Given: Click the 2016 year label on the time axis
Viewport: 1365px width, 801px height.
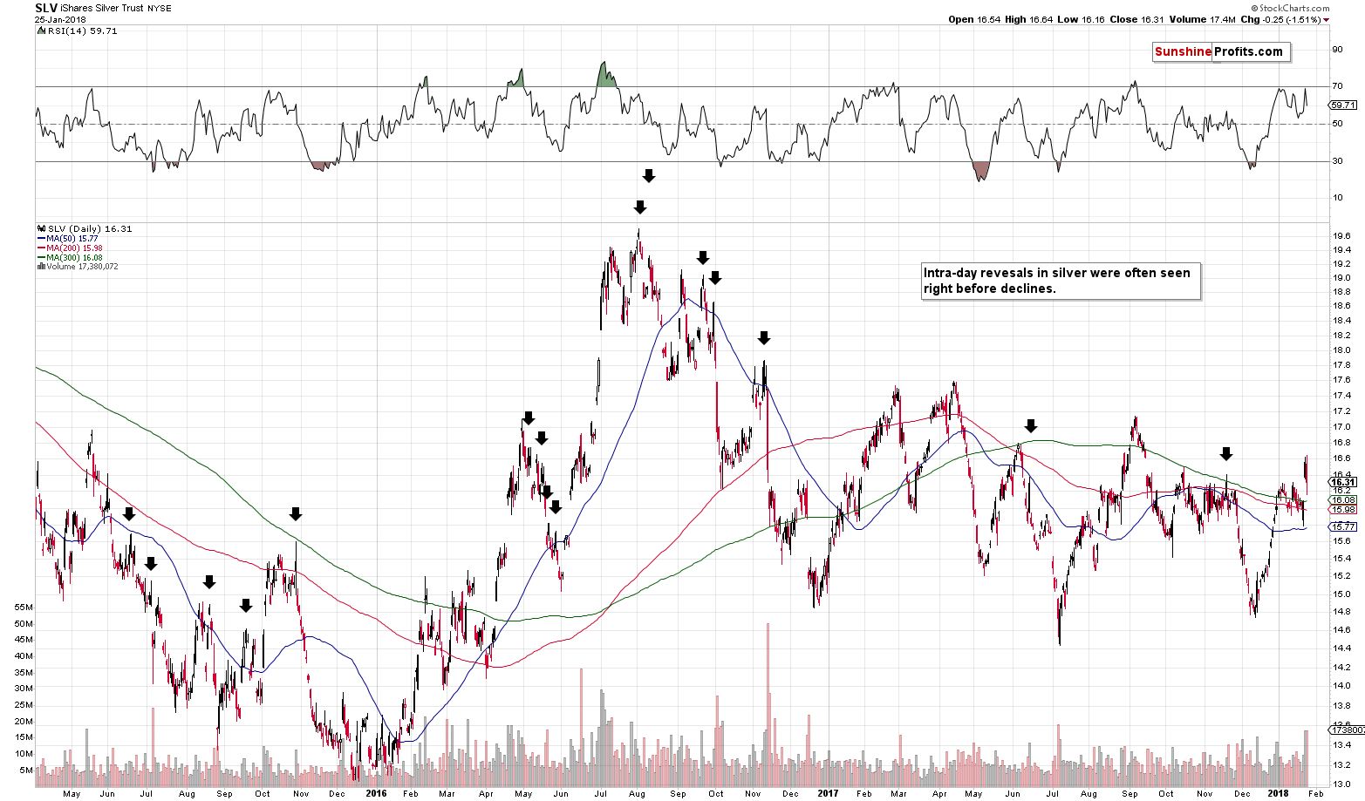Looking at the screenshot, I should click(376, 793).
